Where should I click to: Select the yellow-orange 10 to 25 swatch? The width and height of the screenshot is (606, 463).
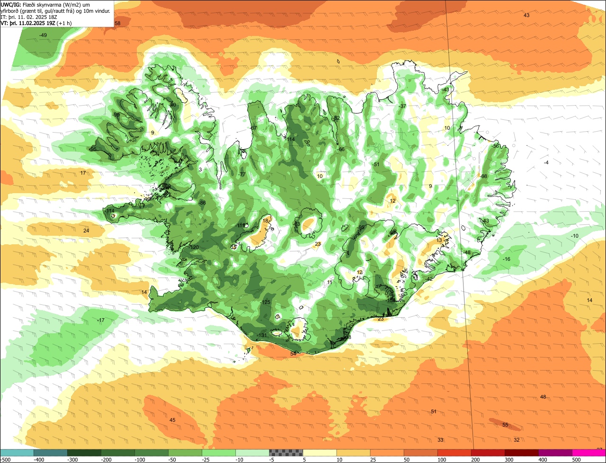tap(353, 452)
